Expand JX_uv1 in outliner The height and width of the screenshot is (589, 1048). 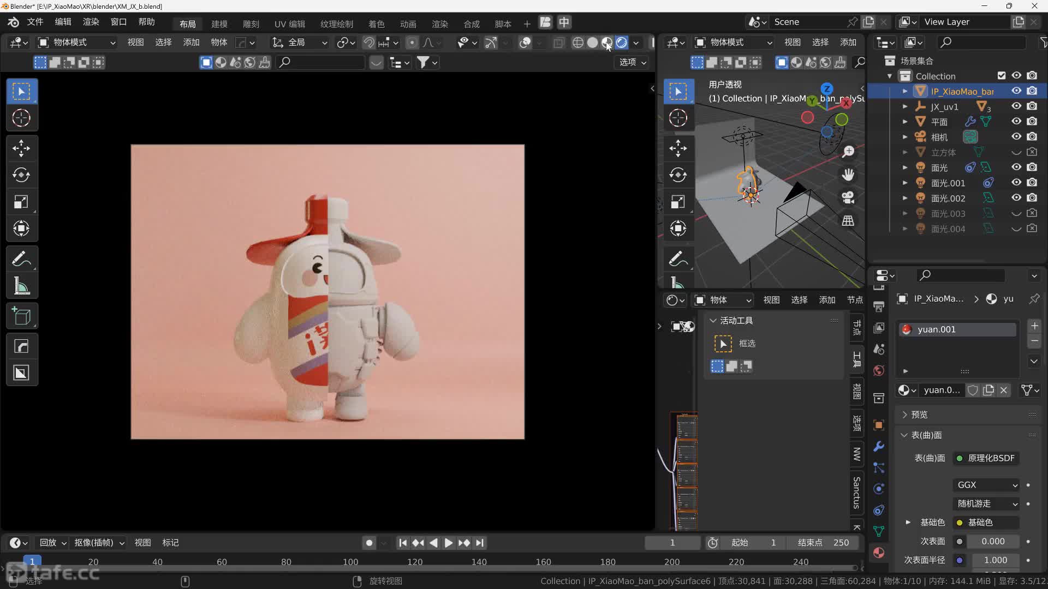pyautogui.click(x=905, y=106)
